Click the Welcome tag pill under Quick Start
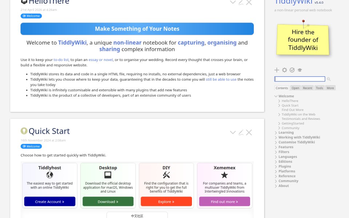349x218 pixels. (31, 146)
